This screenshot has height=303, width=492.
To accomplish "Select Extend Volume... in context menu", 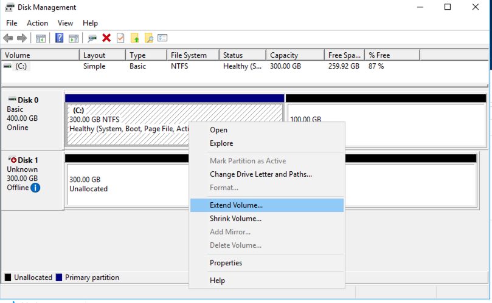I will 267,205.
